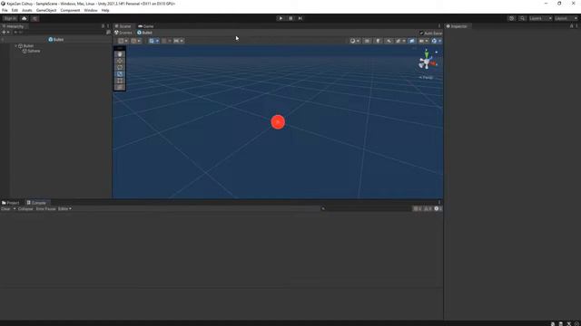
Task: Select the combined Transform tool
Action: [120, 87]
